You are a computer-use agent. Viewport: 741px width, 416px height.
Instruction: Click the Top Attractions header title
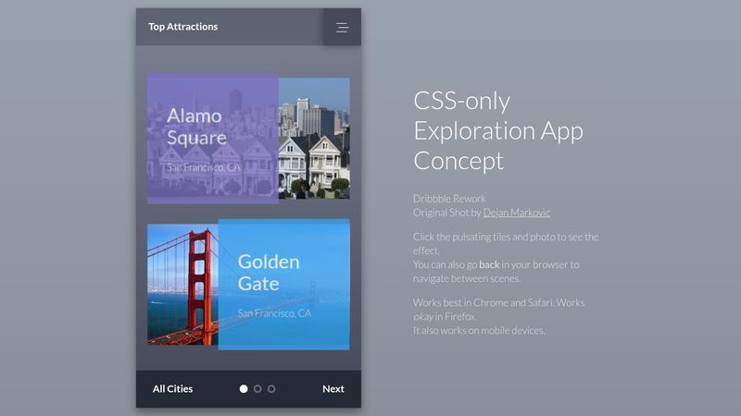[183, 27]
